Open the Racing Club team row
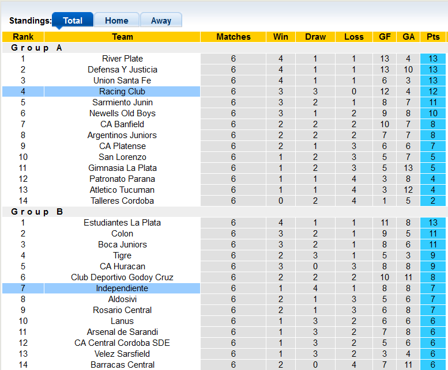This screenshot has width=448, height=370. tap(122, 91)
